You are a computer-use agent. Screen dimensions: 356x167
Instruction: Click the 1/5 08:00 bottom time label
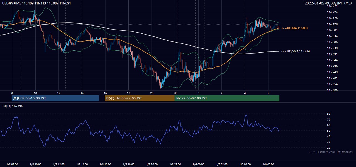point(12,164)
